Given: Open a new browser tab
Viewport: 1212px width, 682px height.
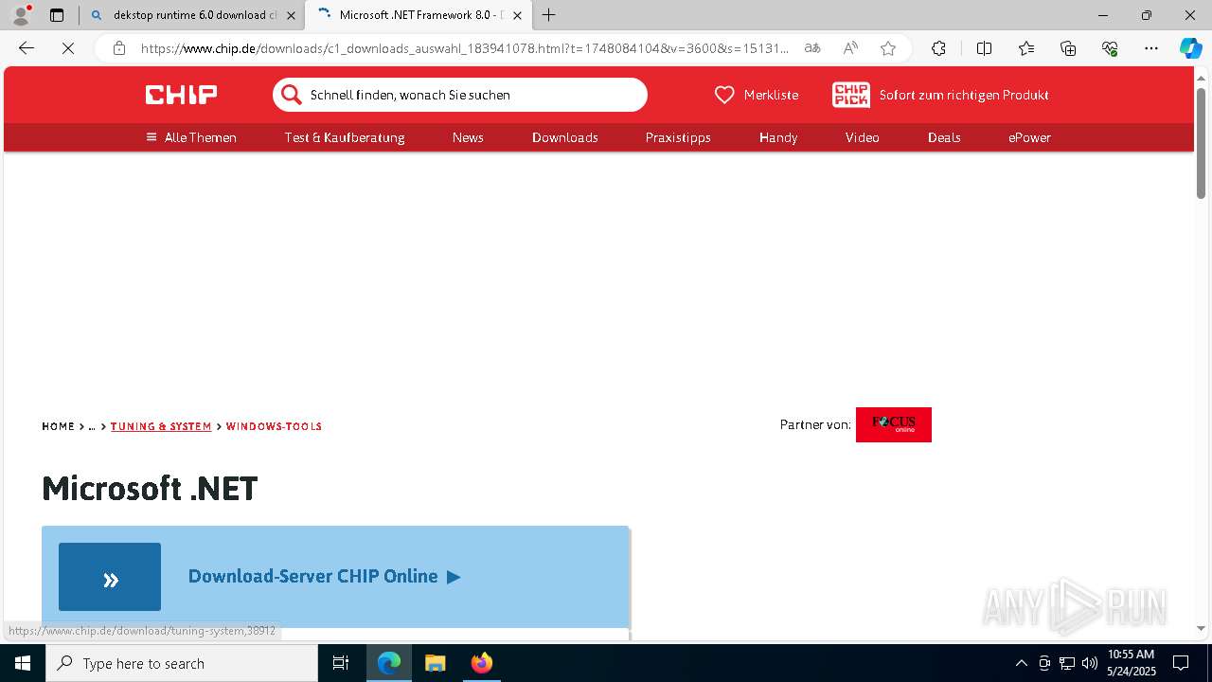Looking at the screenshot, I should (x=548, y=15).
